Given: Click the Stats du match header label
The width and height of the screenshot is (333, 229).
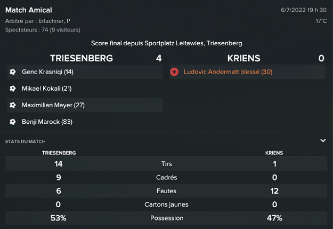Looking at the screenshot, I should click(x=25, y=141).
